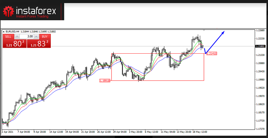The width and height of the screenshot is (268, 138).
Task: Click the current price 1.21802 marker
Action: [260, 46]
